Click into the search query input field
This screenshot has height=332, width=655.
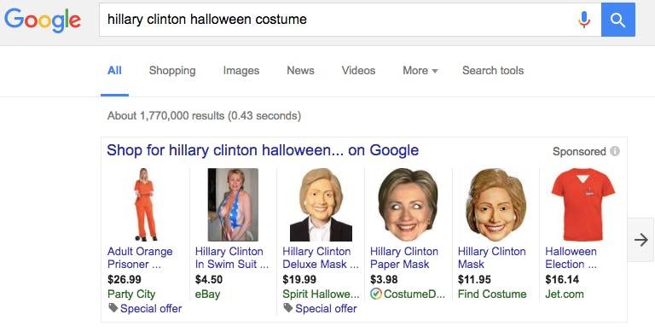pos(339,20)
